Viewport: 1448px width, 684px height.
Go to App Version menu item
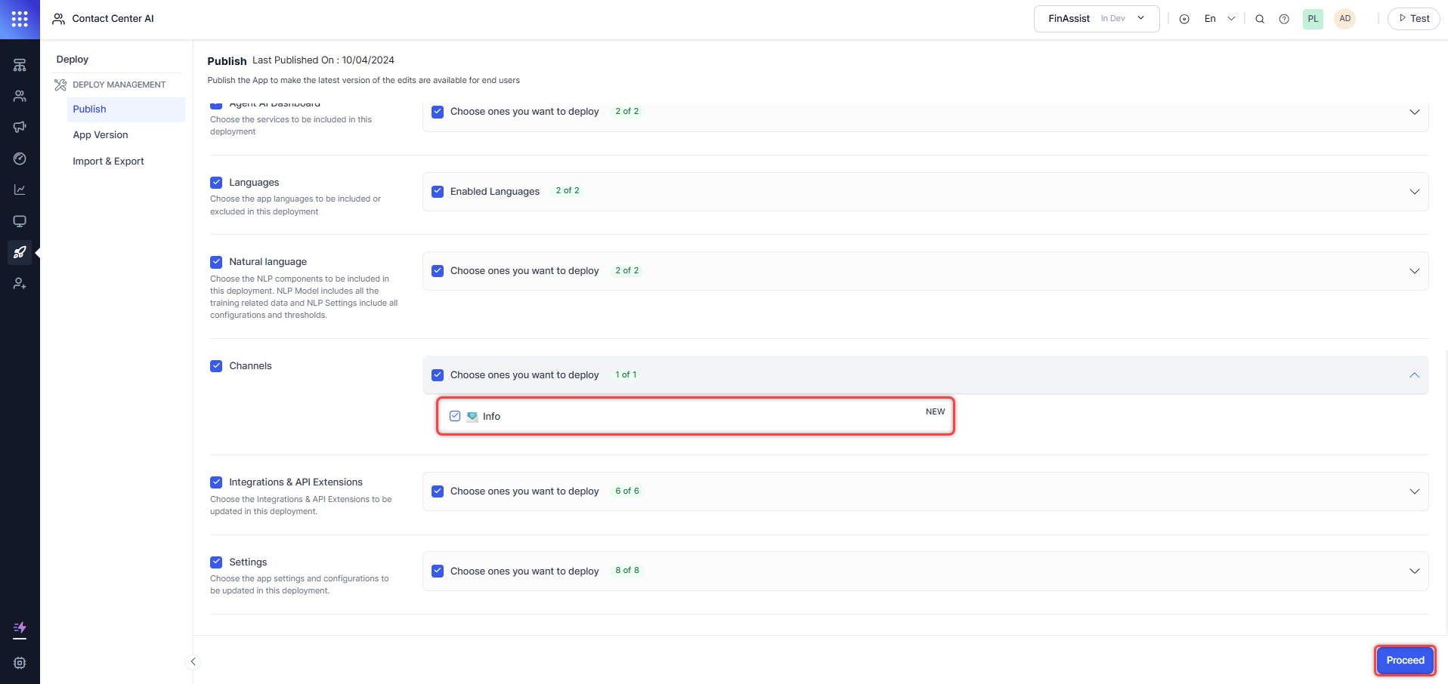coord(101,135)
